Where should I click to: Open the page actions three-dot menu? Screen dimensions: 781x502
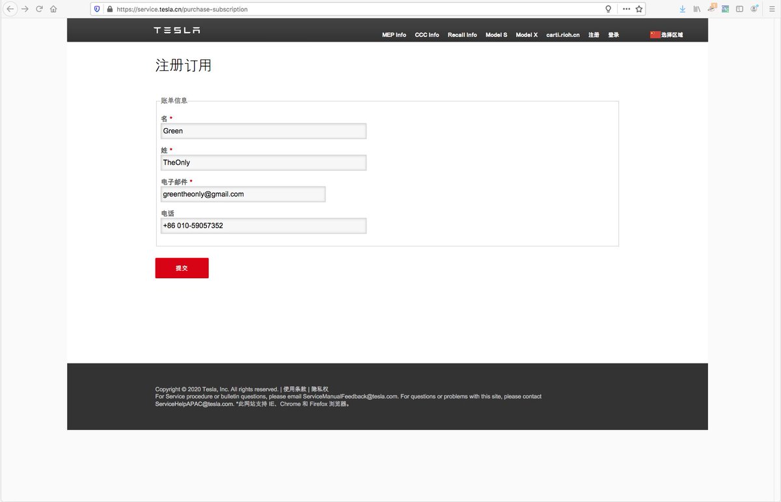click(626, 9)
